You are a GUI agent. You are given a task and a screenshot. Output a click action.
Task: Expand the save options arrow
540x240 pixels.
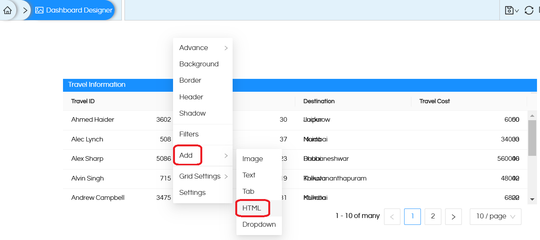tap(517, 11)
